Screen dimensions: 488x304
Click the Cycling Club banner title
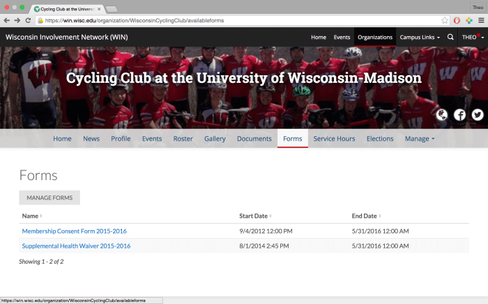[x=244, y=78]
